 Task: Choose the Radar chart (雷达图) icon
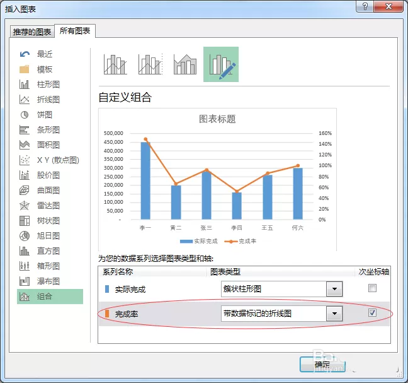(x=25, y=206)
